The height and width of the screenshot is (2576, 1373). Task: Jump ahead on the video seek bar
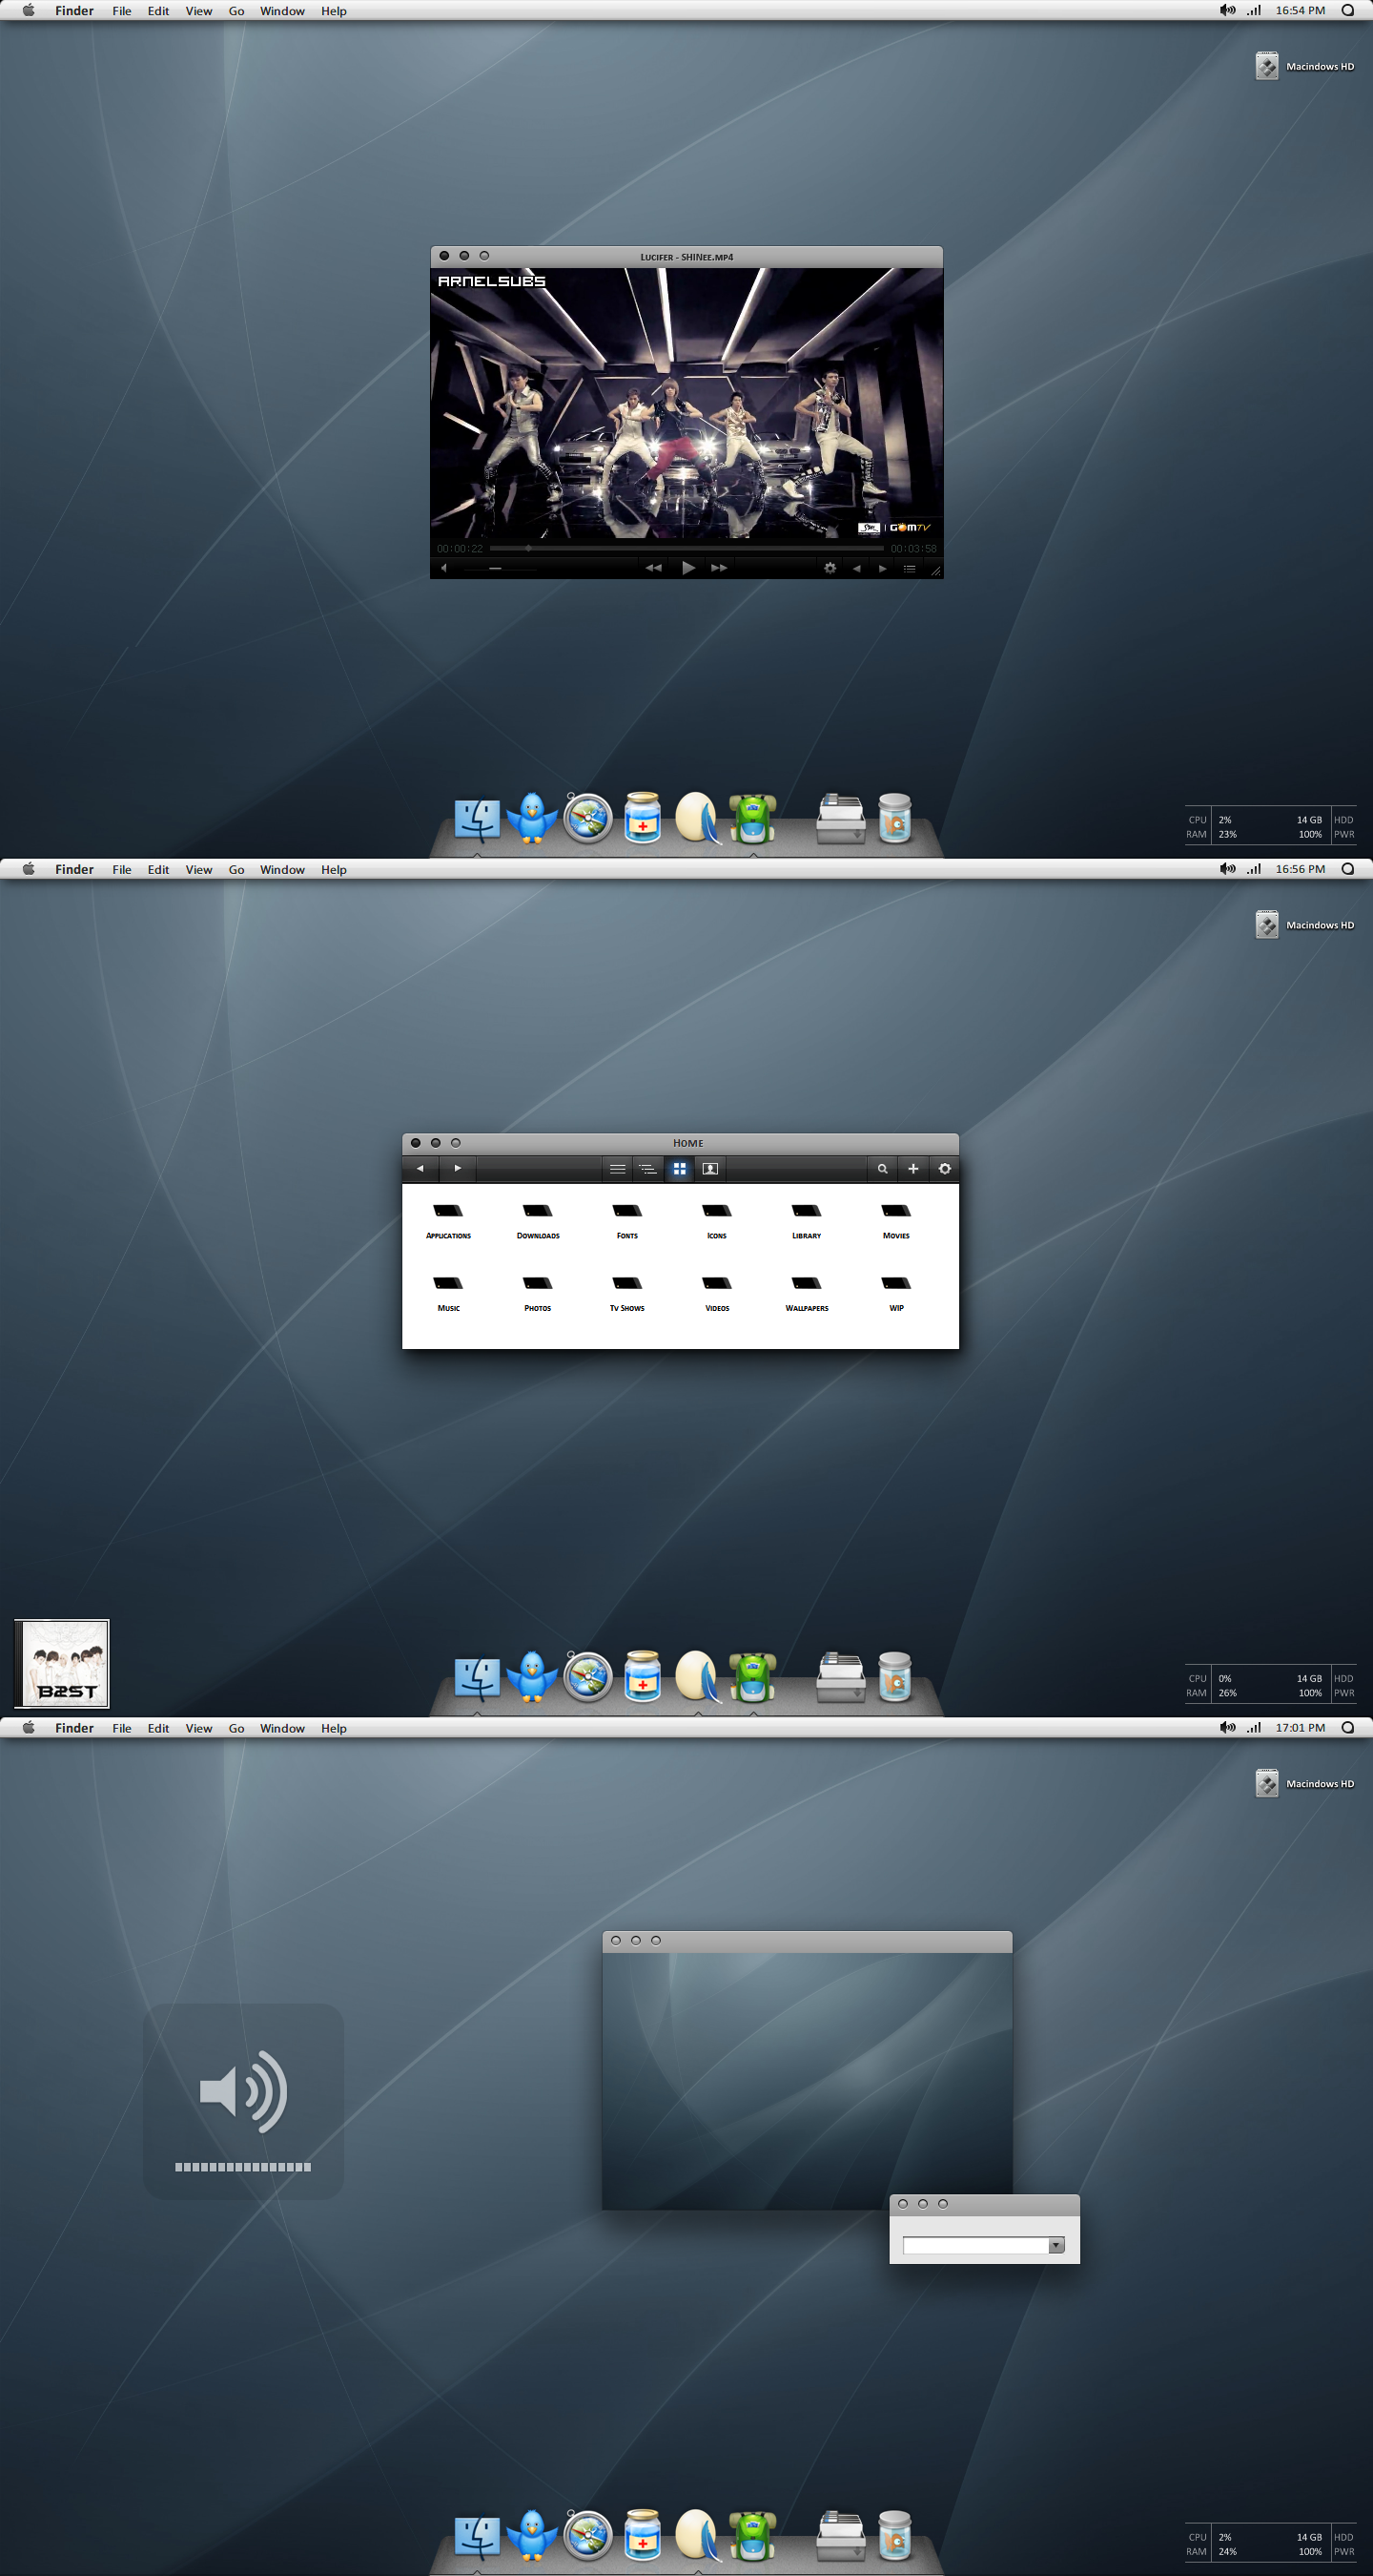(686, 548)
